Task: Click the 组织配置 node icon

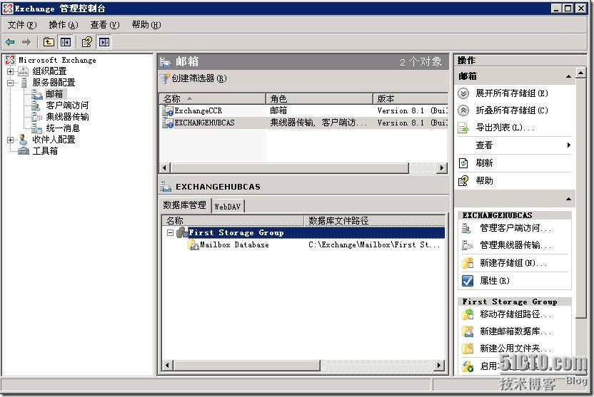Action: 24,71
